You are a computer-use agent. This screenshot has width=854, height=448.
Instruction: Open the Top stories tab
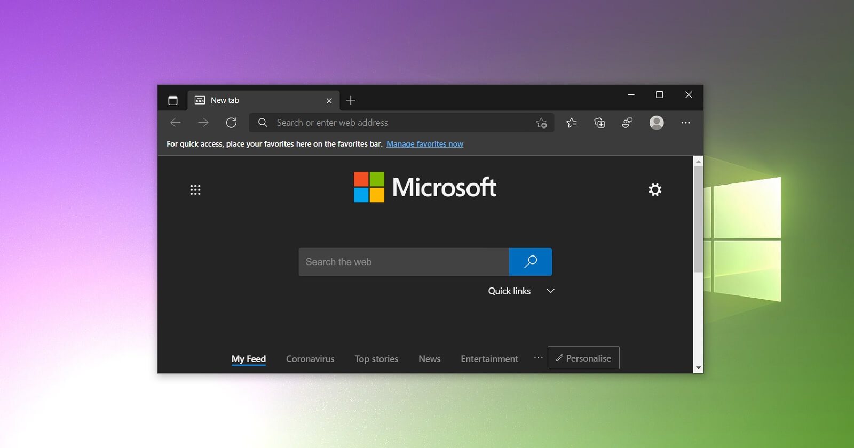pyautogui.click(x=376, y=359)
